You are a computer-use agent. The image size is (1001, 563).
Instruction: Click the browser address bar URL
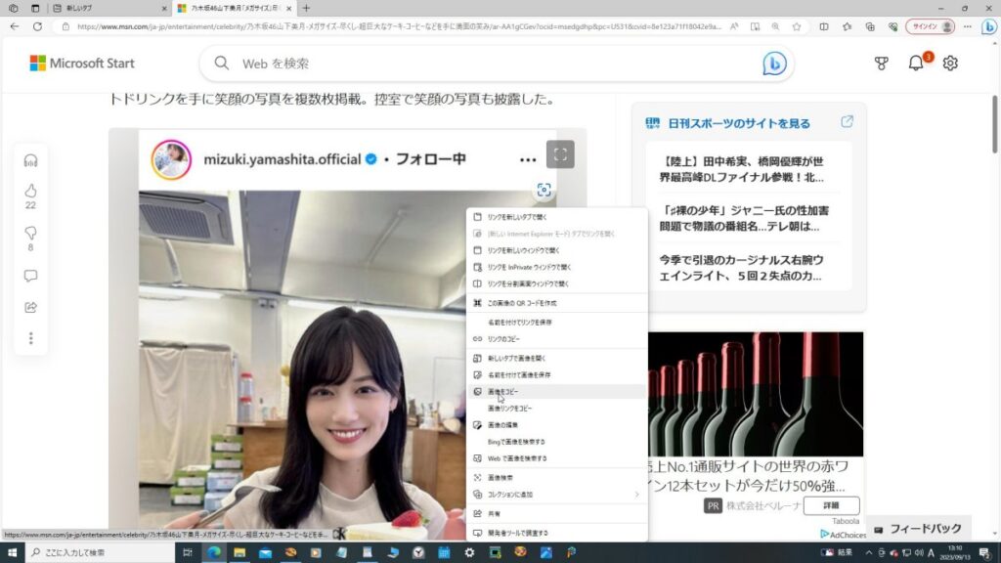click(399, 26)
